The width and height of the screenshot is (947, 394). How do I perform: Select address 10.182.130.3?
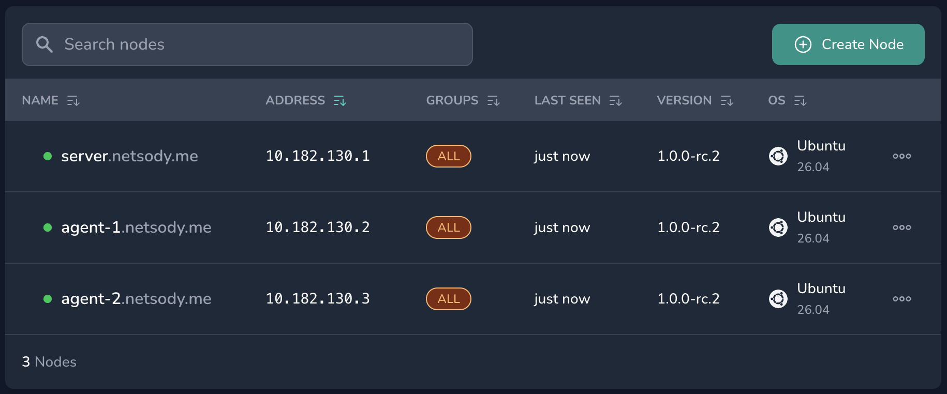[318, 299]
